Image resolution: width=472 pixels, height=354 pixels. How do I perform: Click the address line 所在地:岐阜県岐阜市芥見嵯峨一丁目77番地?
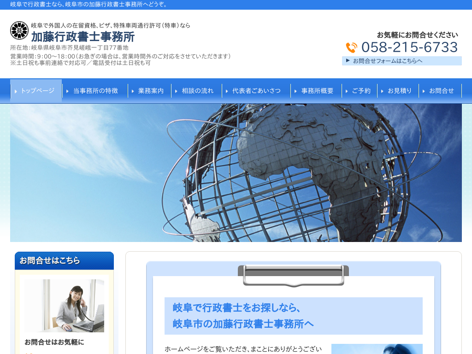tap(70, 47)
